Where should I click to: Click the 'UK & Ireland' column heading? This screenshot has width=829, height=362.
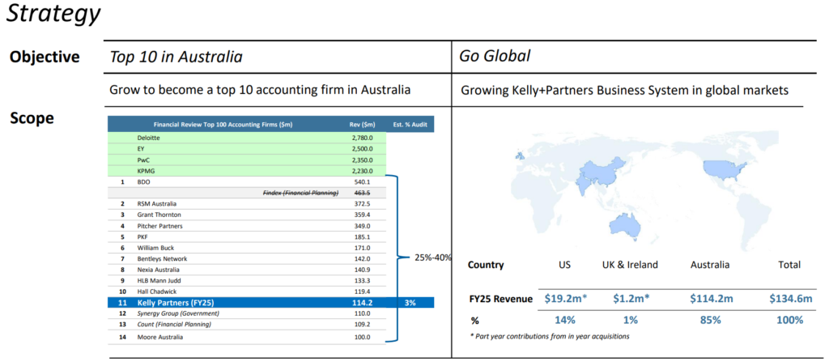pyautogui.click(x=630, y=265)
